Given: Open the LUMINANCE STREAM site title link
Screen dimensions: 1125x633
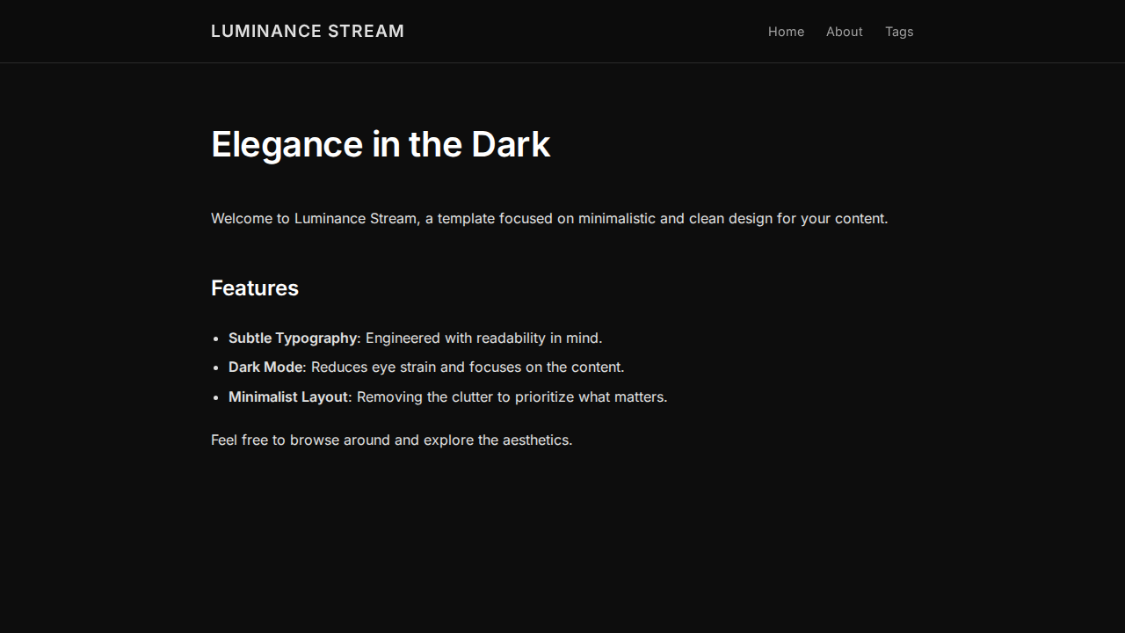Looking at the screenshot, I should point(308,32).
